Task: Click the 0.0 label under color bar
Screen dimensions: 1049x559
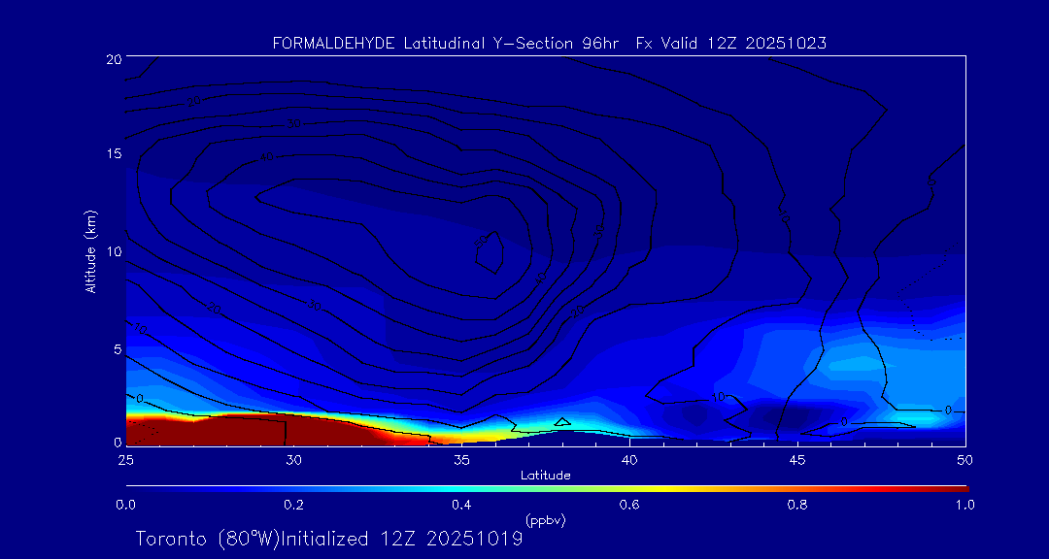Action: [125, 505]
